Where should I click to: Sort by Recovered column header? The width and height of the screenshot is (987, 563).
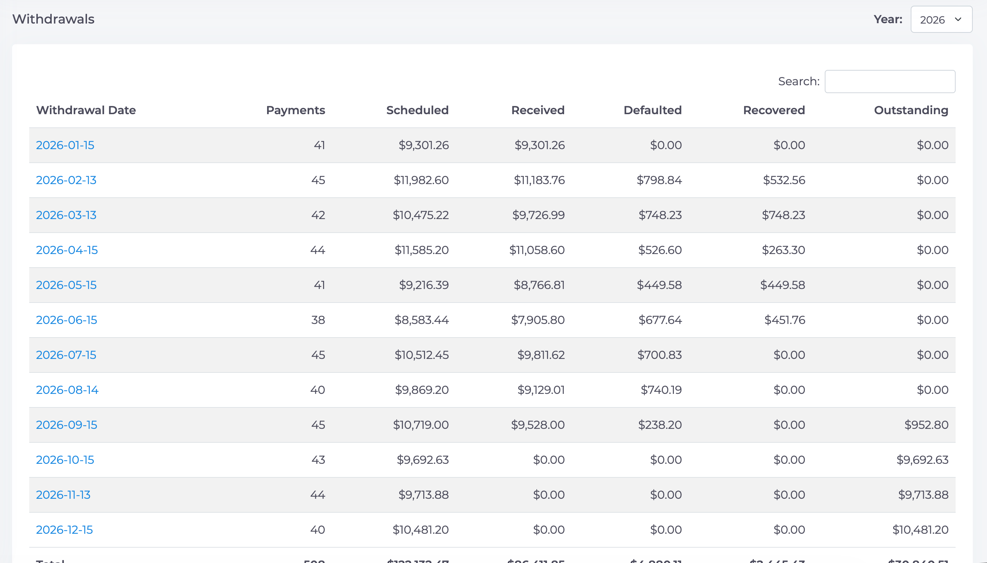tap(774, 110)
